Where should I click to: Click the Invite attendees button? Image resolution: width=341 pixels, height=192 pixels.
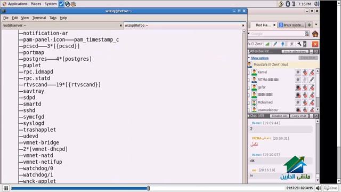[295, 52]
